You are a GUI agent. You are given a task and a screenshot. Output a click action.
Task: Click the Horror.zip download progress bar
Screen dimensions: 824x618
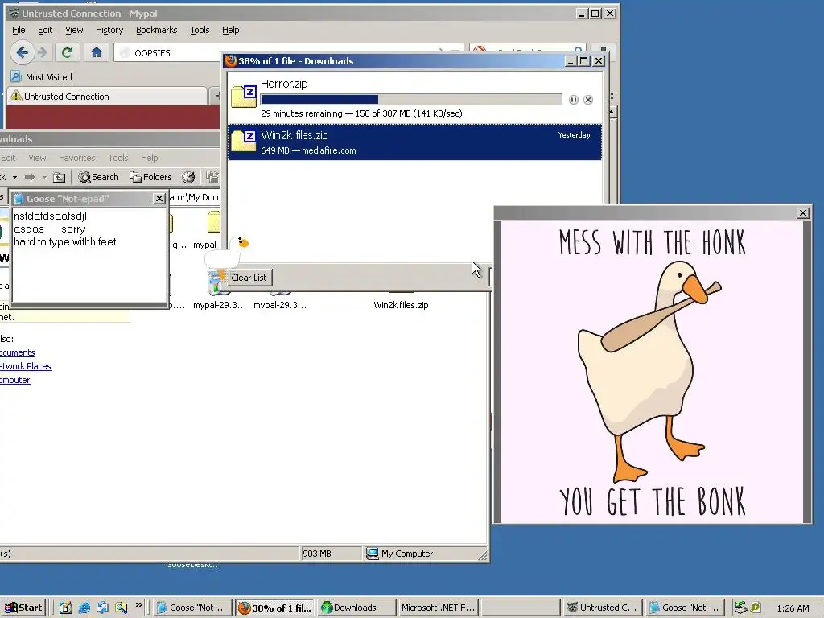411,99
